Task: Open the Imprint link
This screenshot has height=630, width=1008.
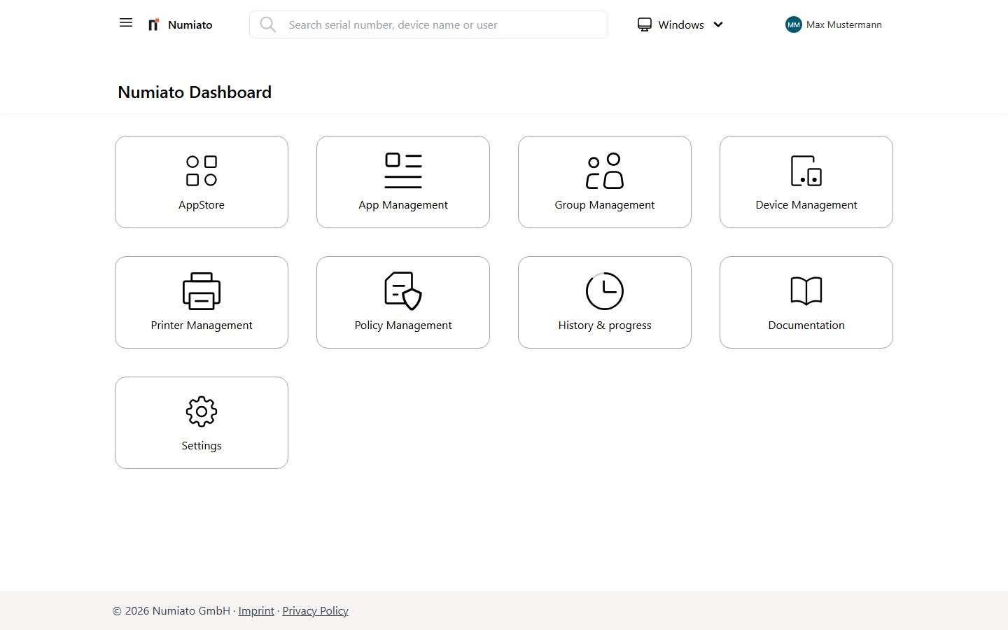Action: 256,610
